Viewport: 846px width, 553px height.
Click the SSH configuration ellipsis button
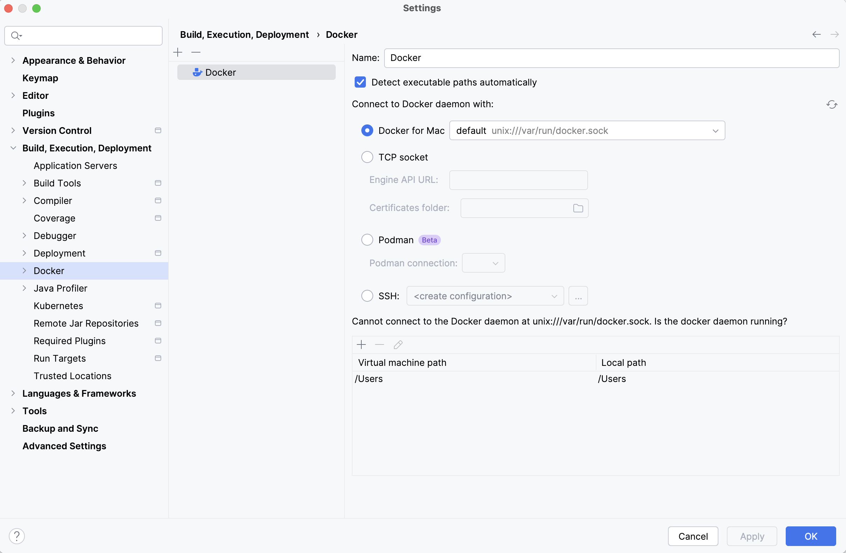578,296
